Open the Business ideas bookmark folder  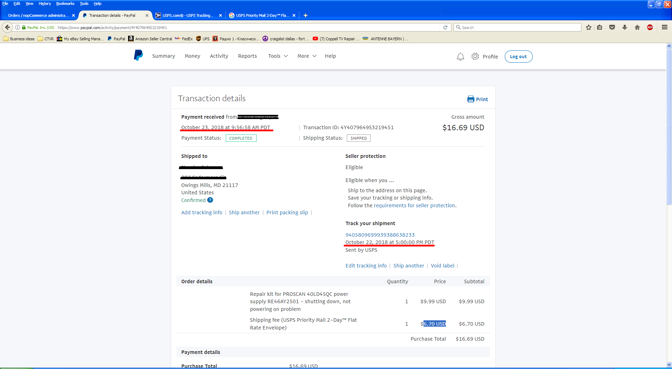(19, 39)
